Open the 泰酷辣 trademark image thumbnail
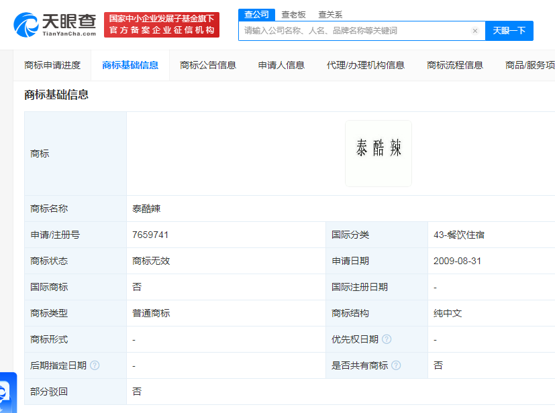The width and height of the screenshot is (555, 413). [x=379, y=154]
